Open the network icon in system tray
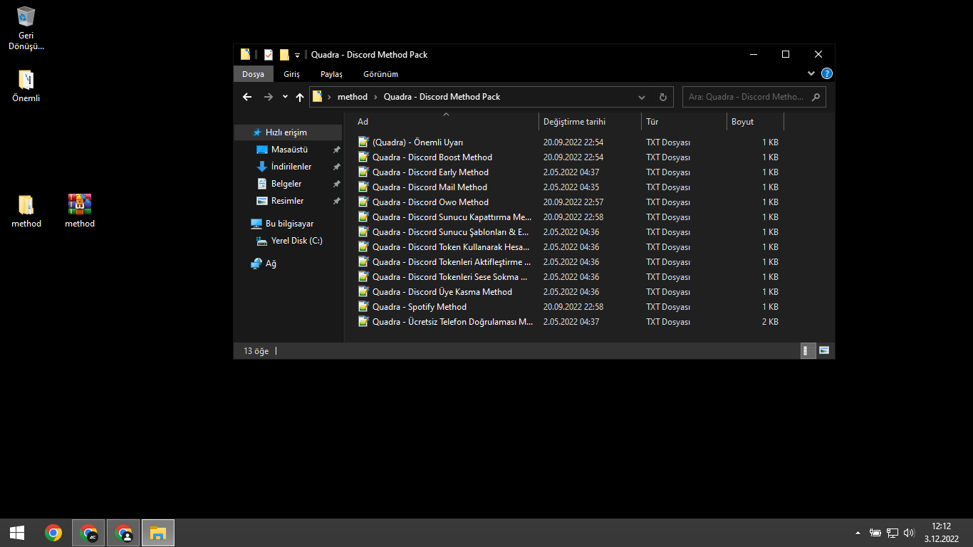 coord(893,533)
